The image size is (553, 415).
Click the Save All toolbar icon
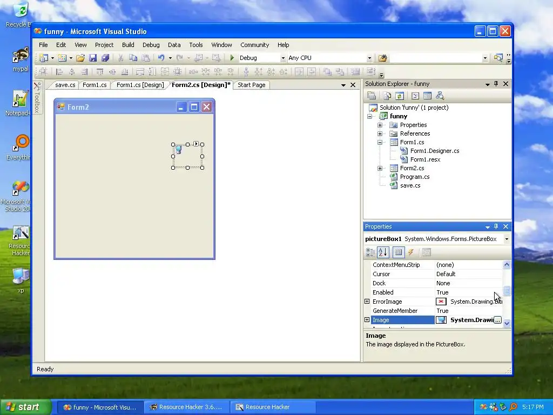click(105, 58)
